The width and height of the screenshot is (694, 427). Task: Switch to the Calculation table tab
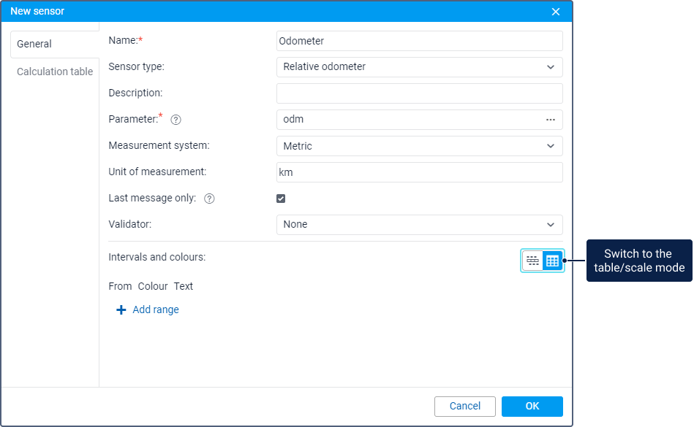click(55, 72)
